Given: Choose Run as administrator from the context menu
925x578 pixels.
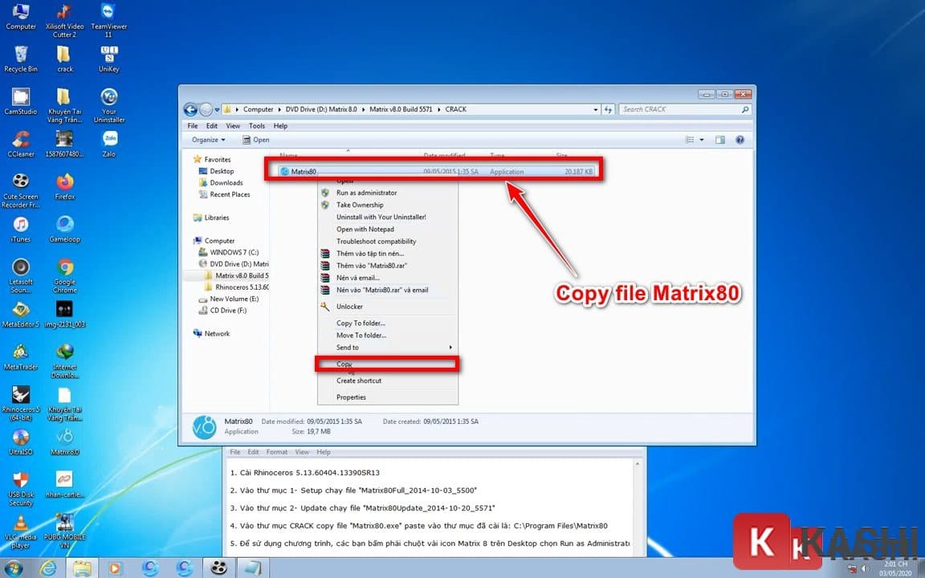Looking at the screenshot, I should tap(369, 193).
